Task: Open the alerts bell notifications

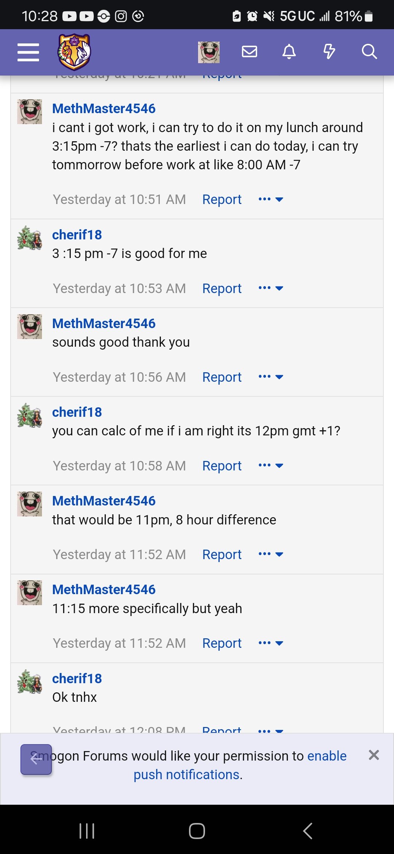Action: (x=289, y=52)
